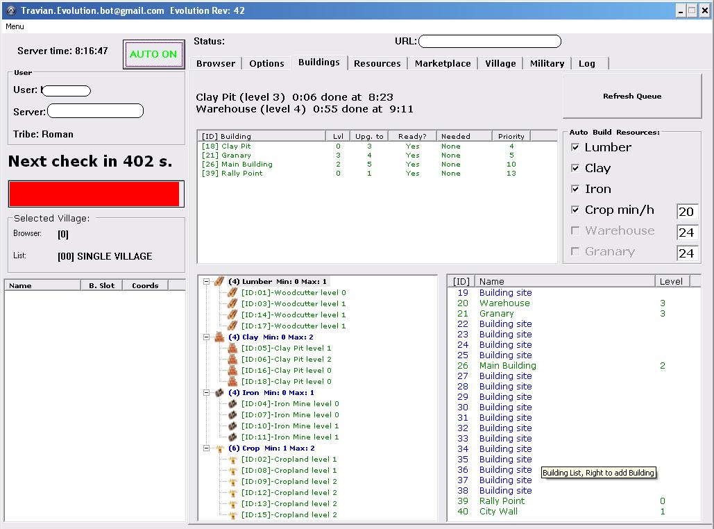
Task: Click the crop icon beside ID:09 Cropland
Action: (233, 482)
